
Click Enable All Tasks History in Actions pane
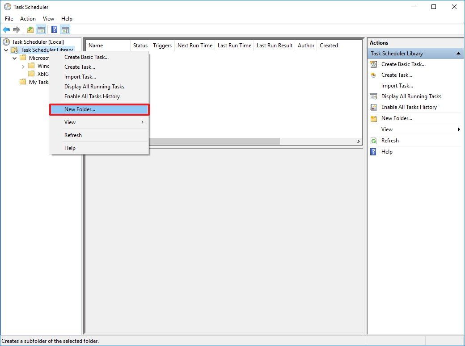click(409, 107)
